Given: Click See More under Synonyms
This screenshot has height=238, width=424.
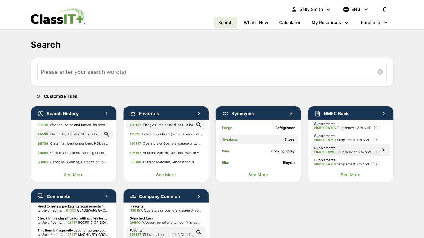Looking at the screenshot, I should 258,175.
